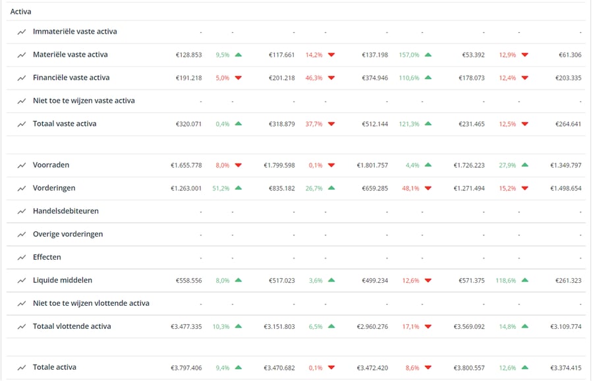Click the graph icon beside Handelsdebiteuren
Screen dimensions: 593x381
tap(22, 212)
